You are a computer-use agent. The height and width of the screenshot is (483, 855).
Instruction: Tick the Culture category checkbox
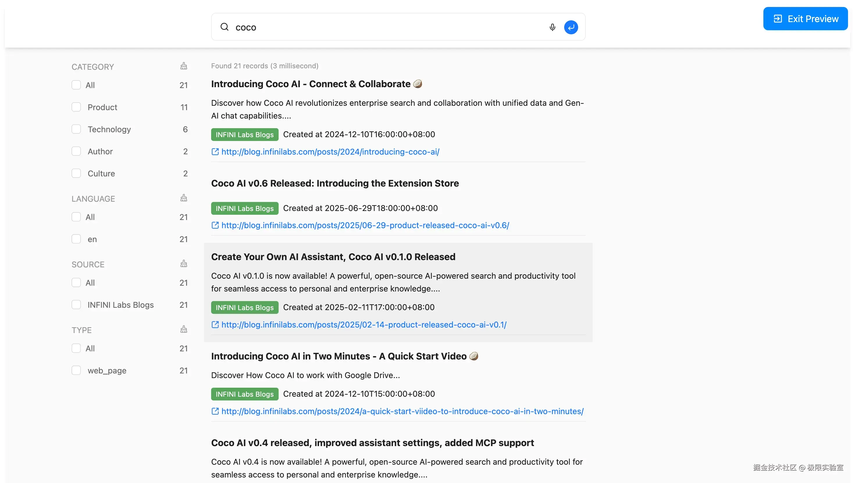click(x=76, y=173)
